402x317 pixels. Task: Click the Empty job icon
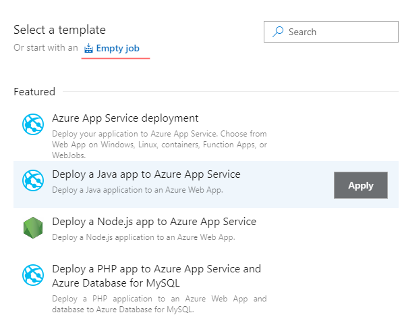click(88, 48)
